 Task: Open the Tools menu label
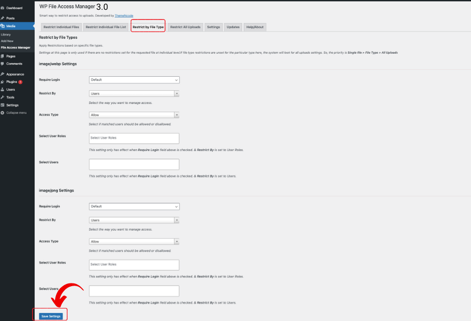[x=10, y=97]
